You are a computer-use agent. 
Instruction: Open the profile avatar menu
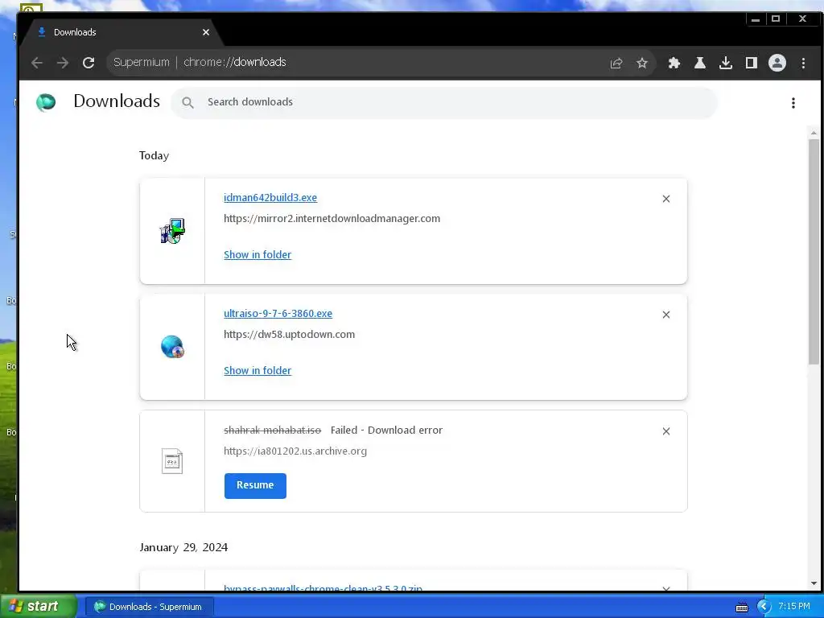[x=777, y=63]
